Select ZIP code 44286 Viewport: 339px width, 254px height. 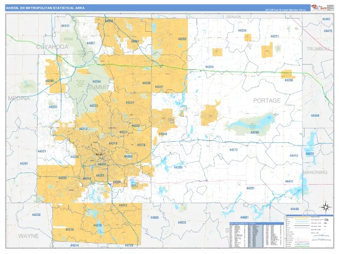[x=49, y=81]
